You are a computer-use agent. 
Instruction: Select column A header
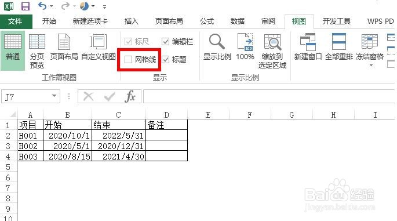point(30,115)
